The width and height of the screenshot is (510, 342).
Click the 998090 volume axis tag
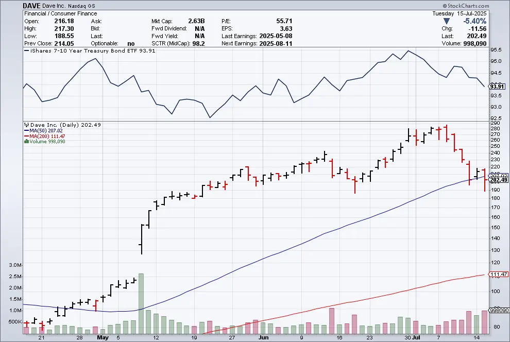pos(499,311)
